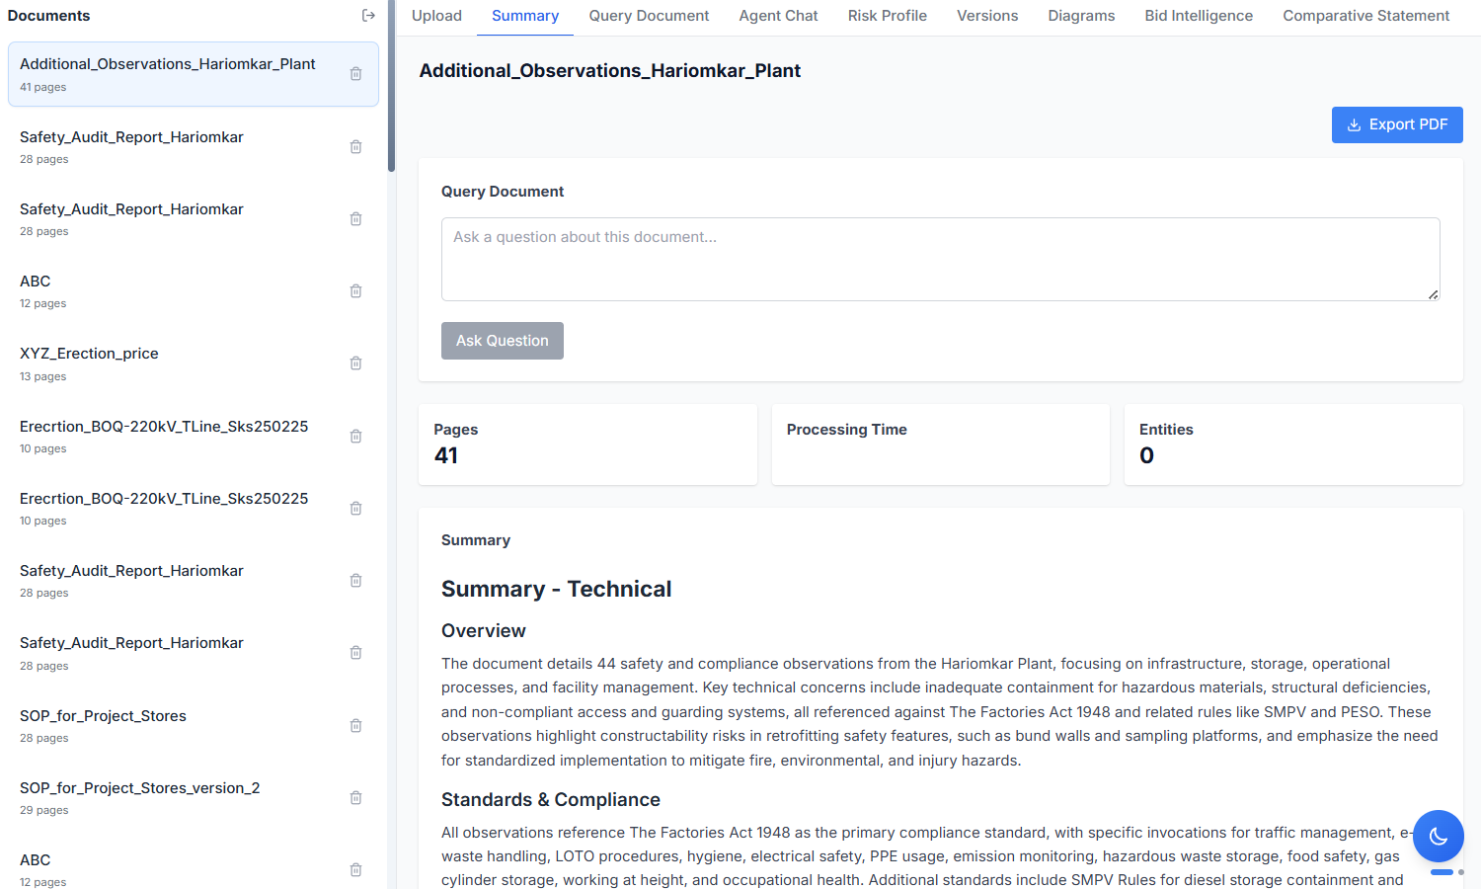Remove SOP_for_Project_Stores_version_2 with its trash icon
Image resolution: width=1481 pixels, height=889 pixels.
(356, 798)
